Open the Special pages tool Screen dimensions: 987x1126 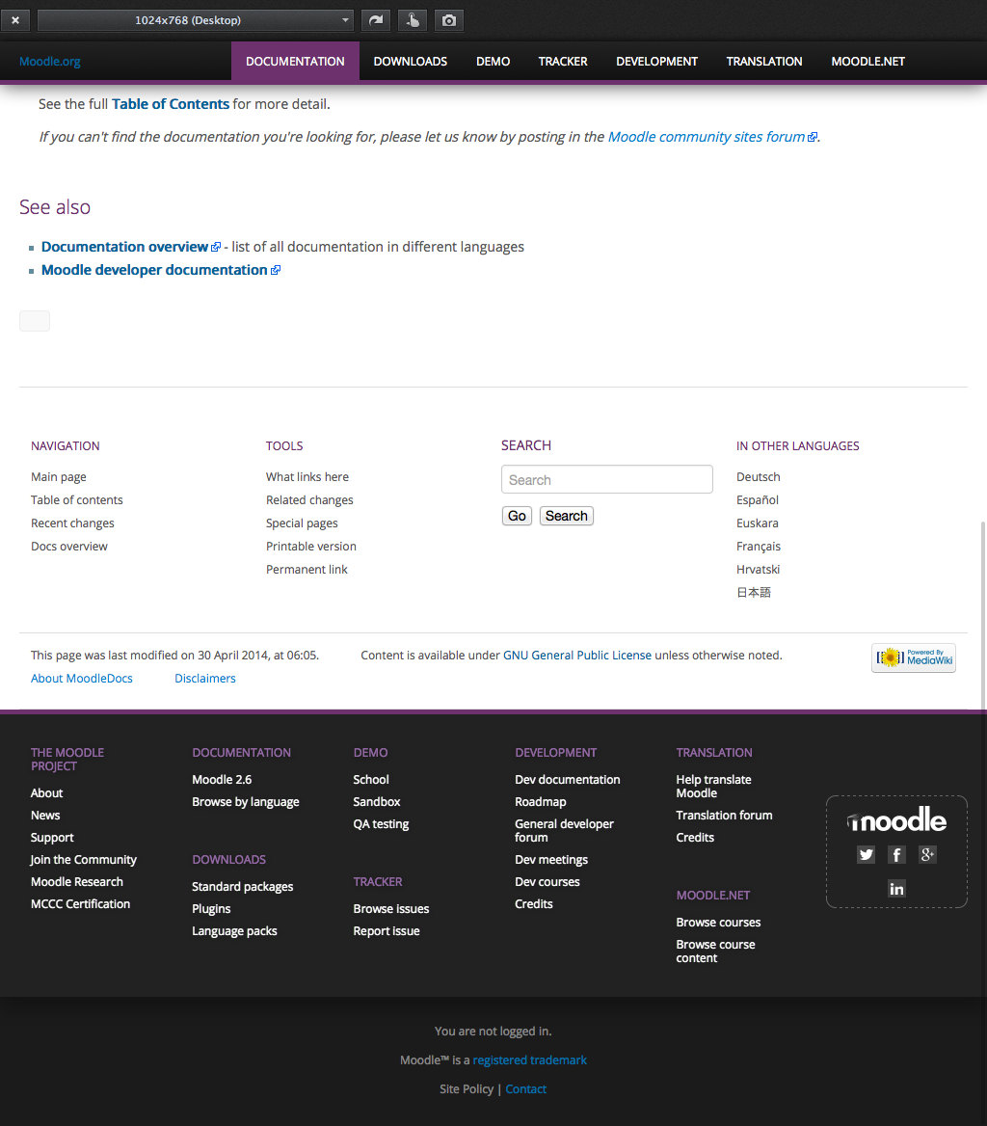(x=302, y=523)
